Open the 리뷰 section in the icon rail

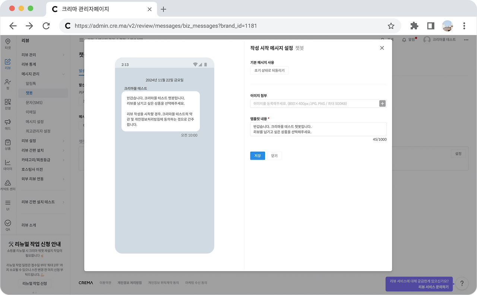click(x=8, y=64)
